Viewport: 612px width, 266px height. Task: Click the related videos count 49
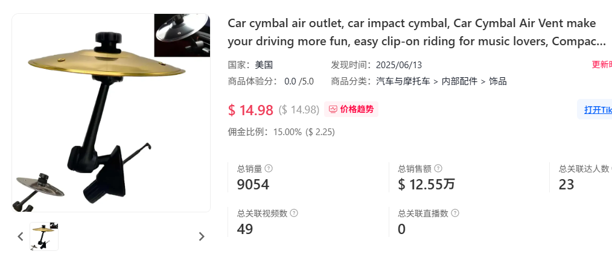[244, 229]
